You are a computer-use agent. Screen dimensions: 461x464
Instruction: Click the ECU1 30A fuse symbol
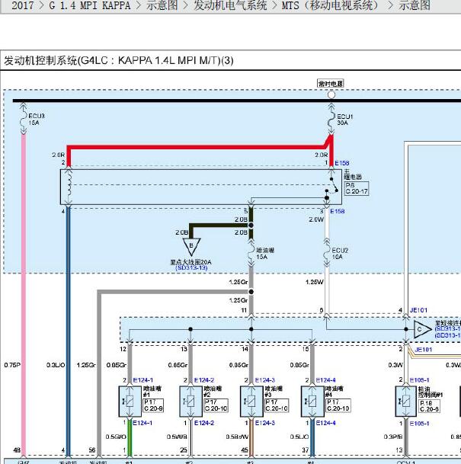[x=331, y=120]
